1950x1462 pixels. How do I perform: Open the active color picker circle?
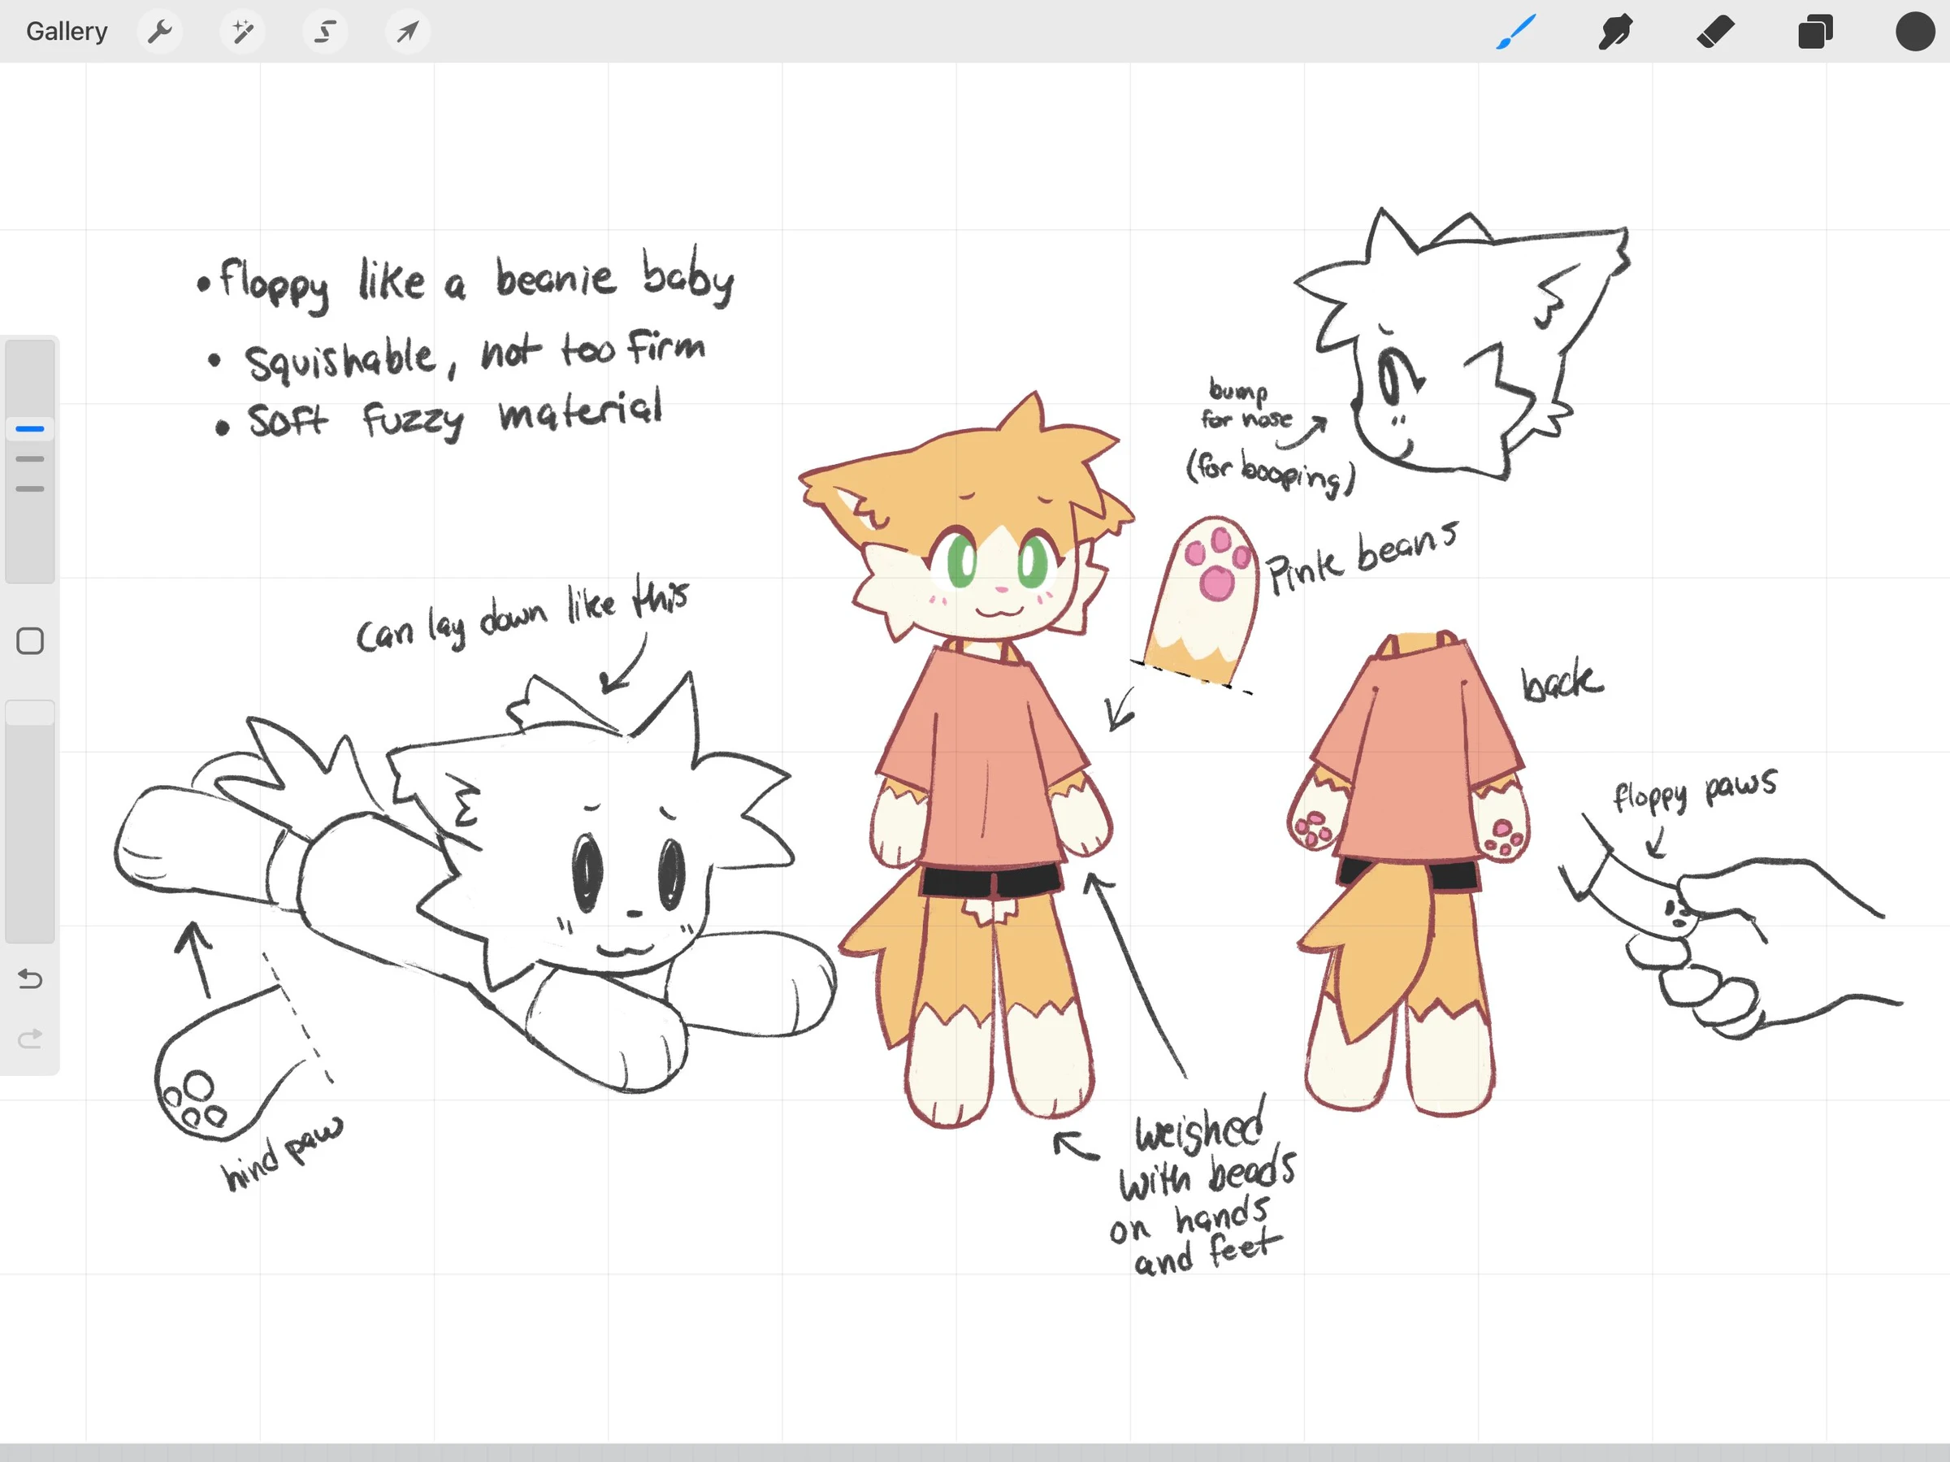1915,32
